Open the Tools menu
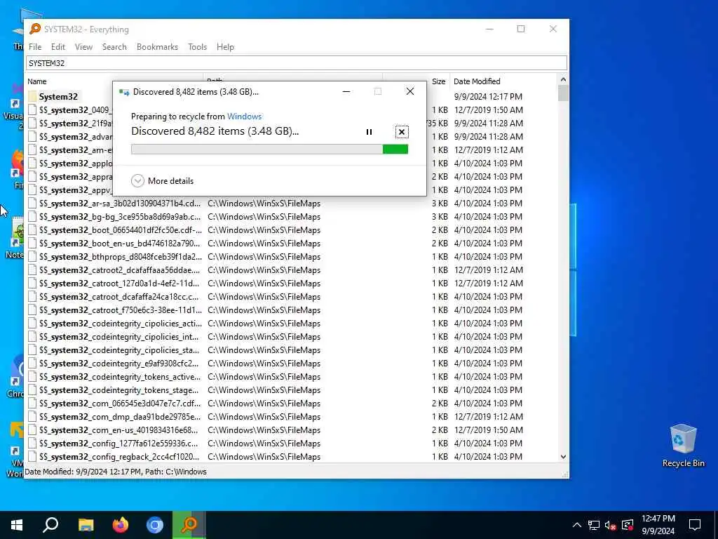 197,47
